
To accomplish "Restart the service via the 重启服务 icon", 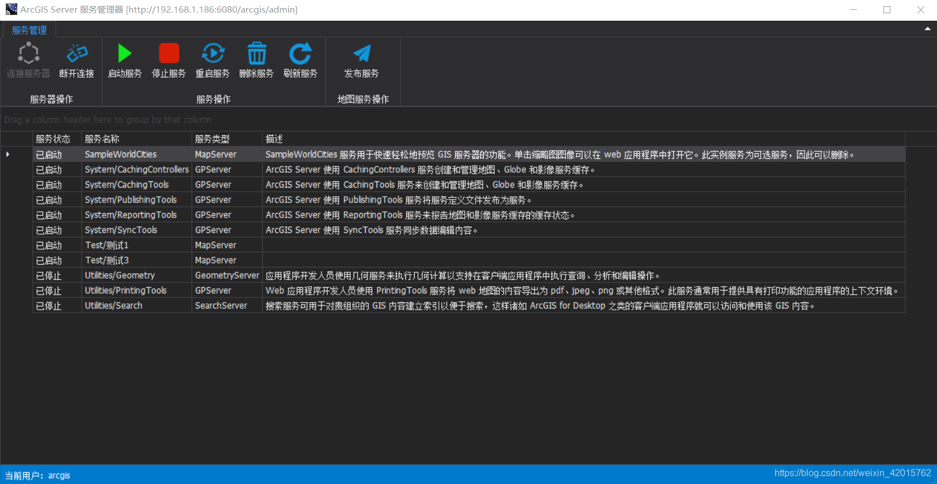I will tap(213, 54).
